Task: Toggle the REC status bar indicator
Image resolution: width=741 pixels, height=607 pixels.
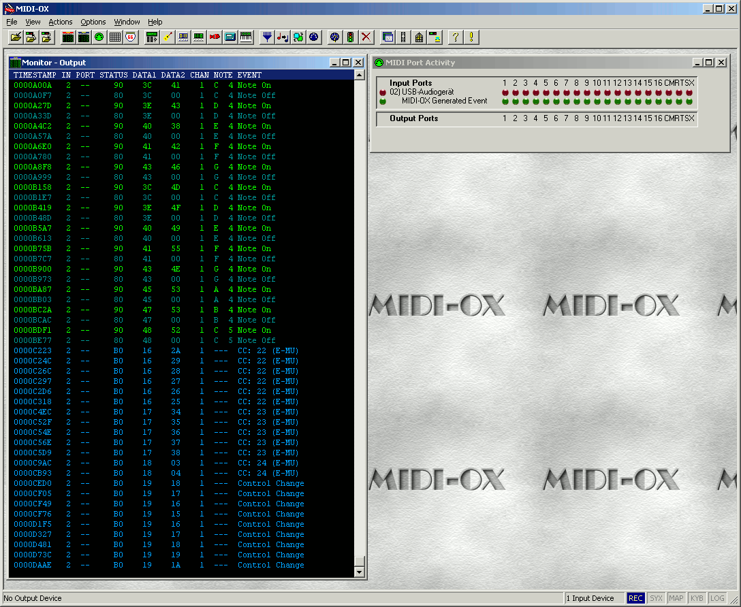Action: click(635, 598)
